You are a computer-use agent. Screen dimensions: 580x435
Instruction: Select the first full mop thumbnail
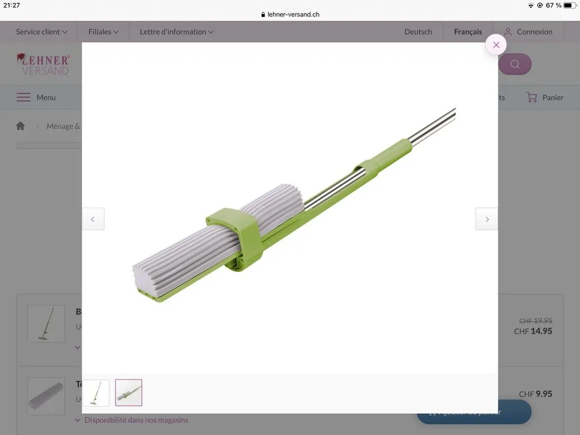click(96, 393)
